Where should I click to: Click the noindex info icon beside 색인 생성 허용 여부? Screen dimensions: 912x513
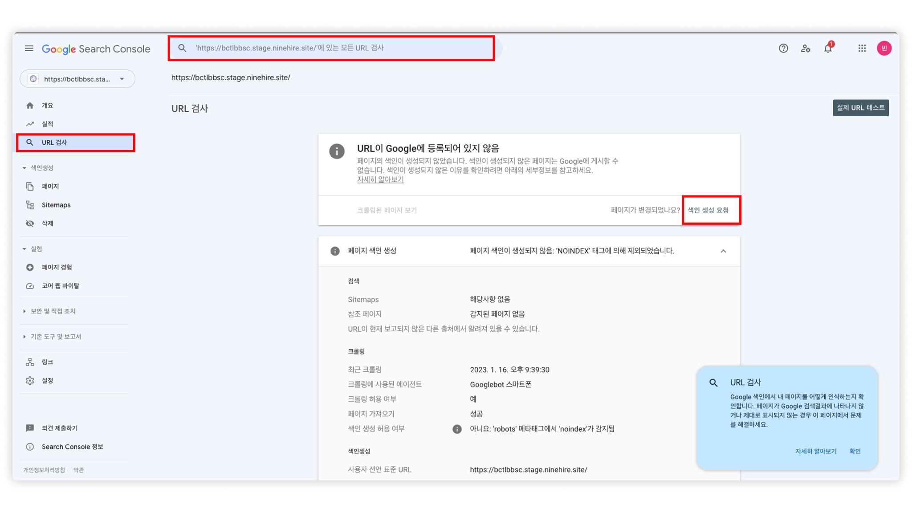(457, 429)
